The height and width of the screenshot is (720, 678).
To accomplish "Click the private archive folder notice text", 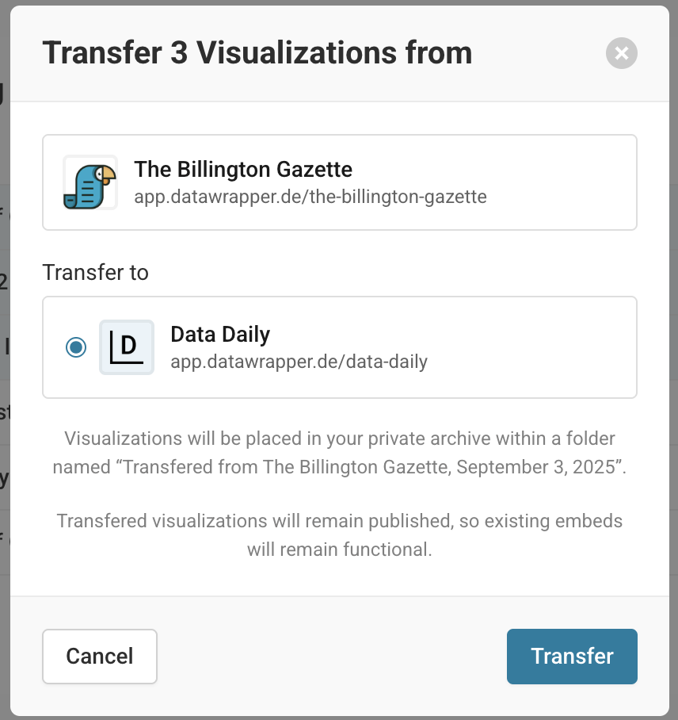I will click(340, 453).
